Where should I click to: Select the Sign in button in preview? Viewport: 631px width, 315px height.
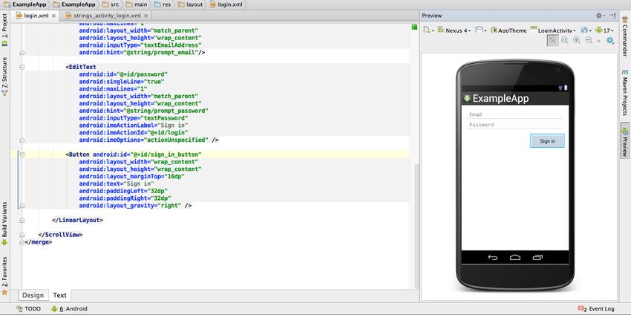(x=547, y=141)
